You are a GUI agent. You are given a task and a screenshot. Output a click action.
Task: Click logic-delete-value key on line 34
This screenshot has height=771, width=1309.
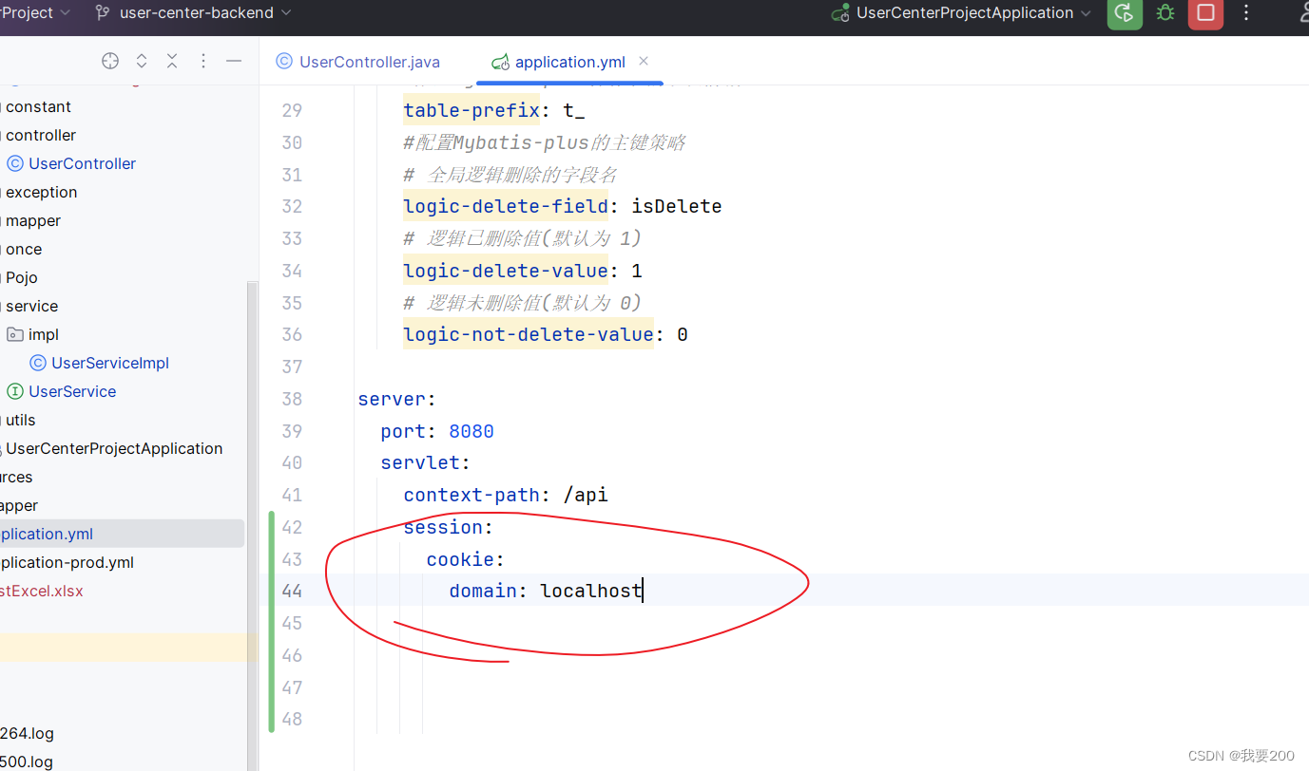click(506, 271)
